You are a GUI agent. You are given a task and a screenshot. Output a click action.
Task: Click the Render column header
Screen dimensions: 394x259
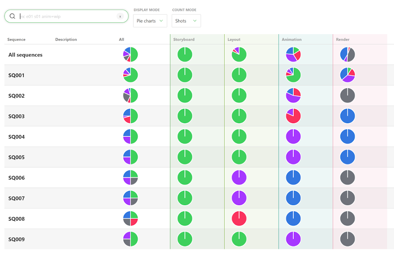343,39
